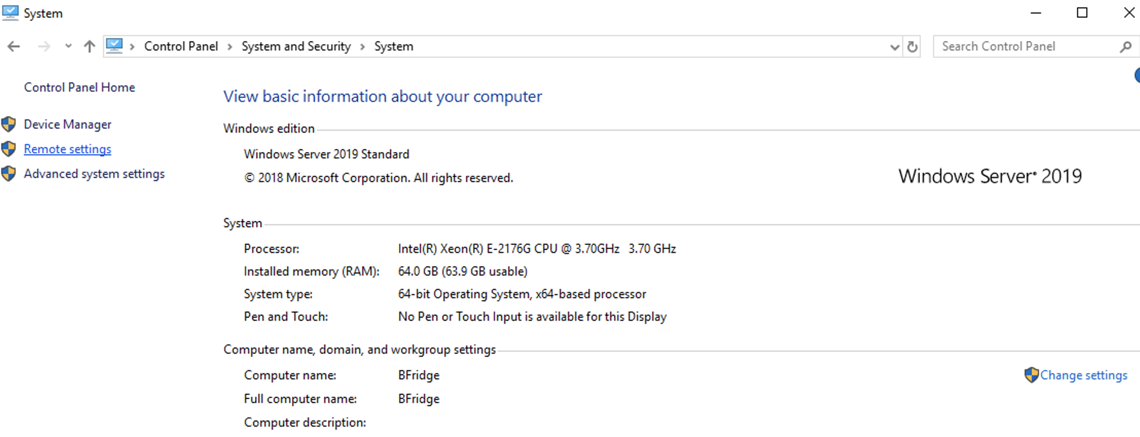
Task: Click Computer name value BFridge
Action: tap(419, 375)
